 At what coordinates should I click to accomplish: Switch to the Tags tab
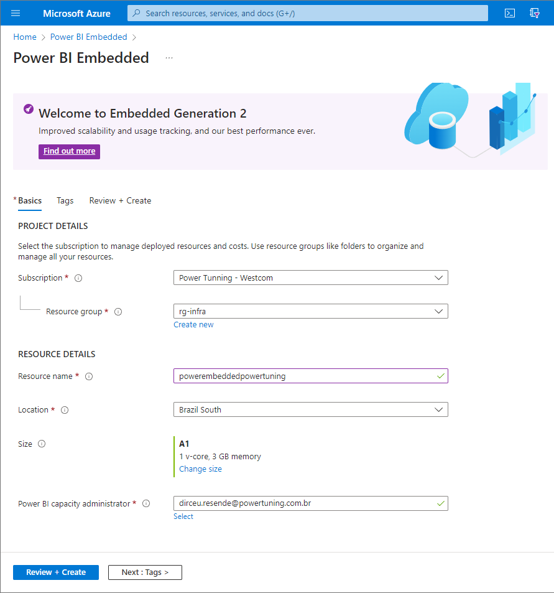(65, 200)
